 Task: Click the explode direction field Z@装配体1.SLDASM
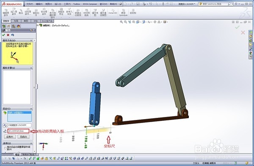tap(19, 125)
